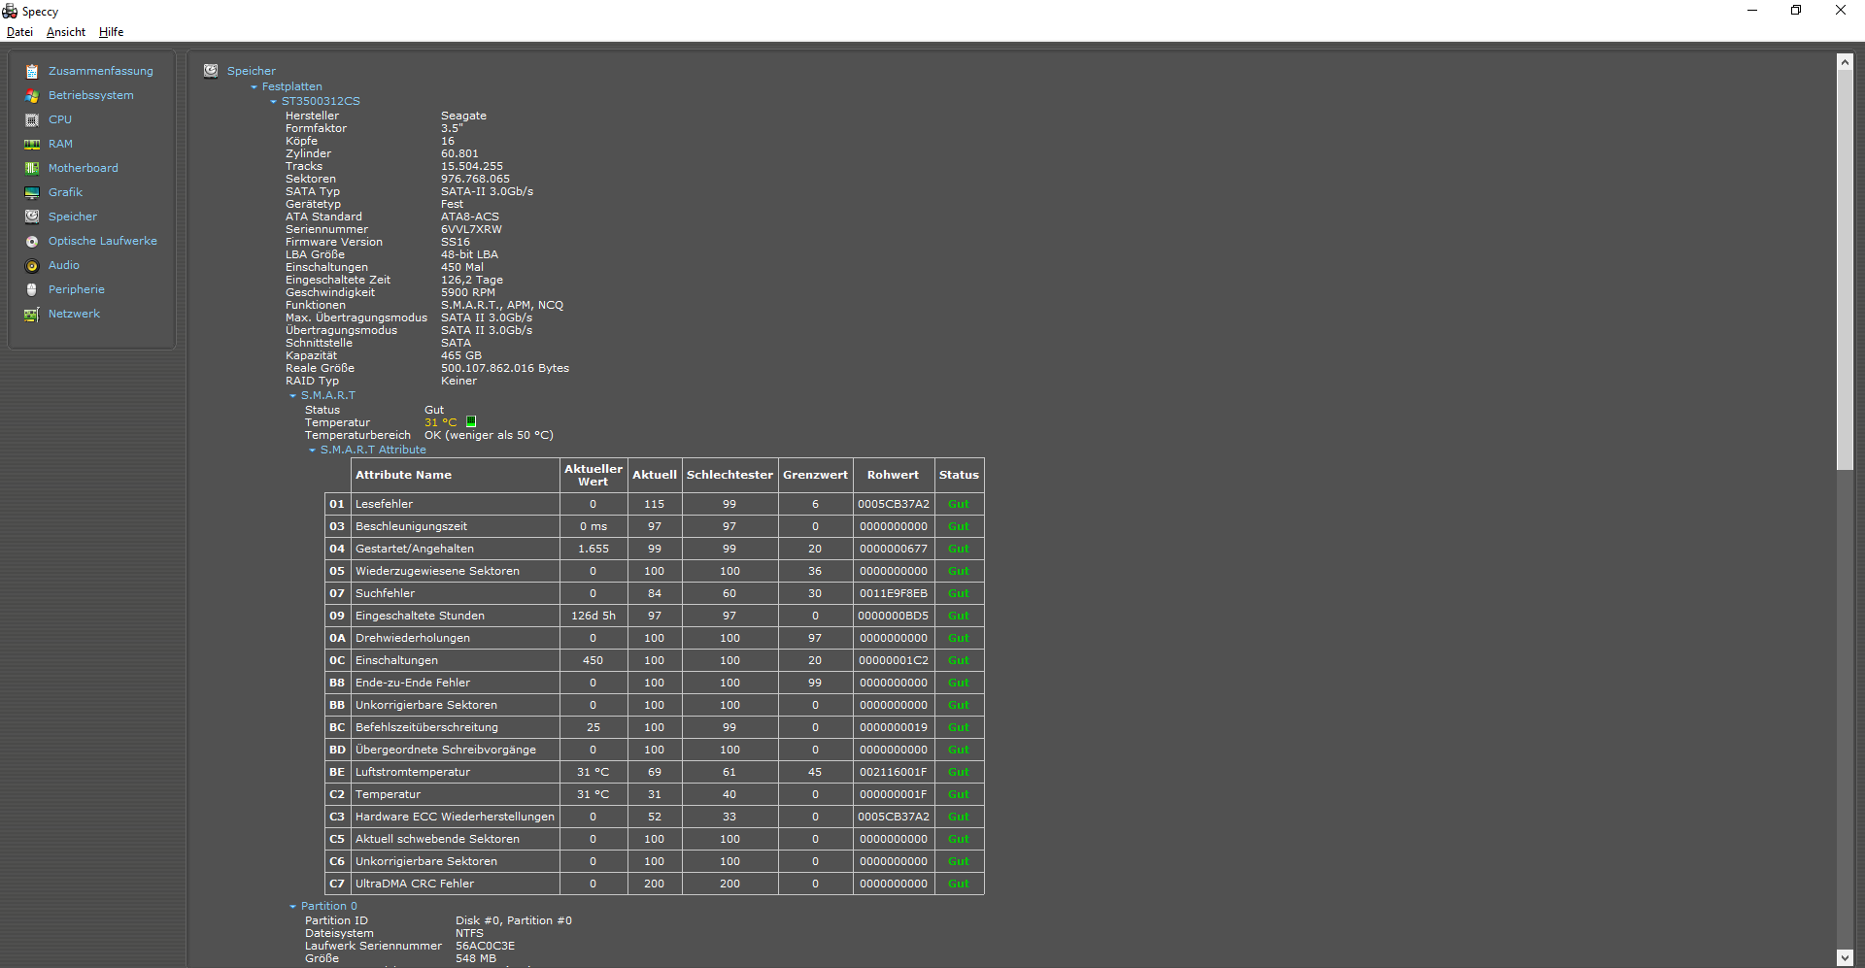
Task: Open the RAM module icon
Action: pyautogui.click(x=32, y=145)
